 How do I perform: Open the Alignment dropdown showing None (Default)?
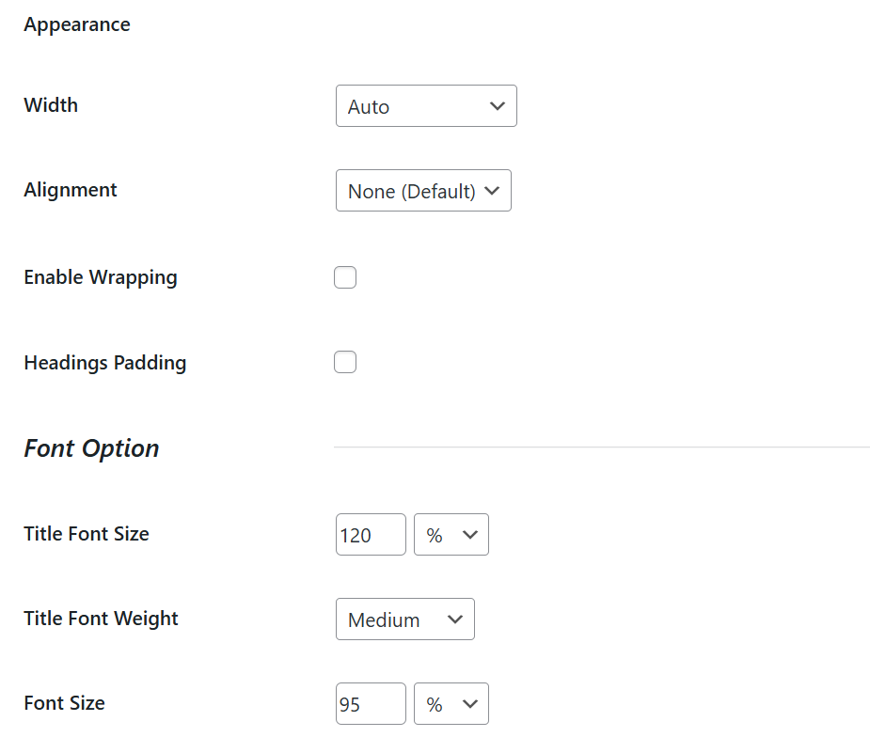(423, 191)
